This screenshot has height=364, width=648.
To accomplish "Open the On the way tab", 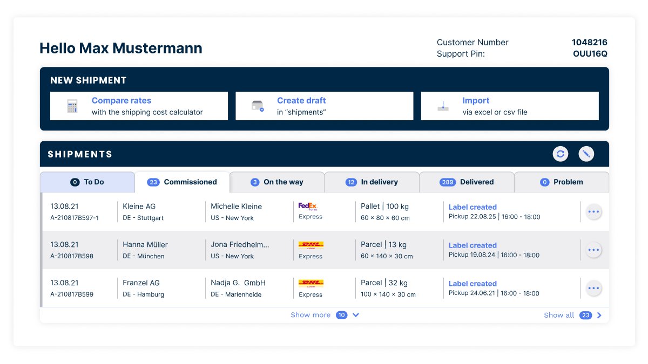I will (x=277, y=182).
